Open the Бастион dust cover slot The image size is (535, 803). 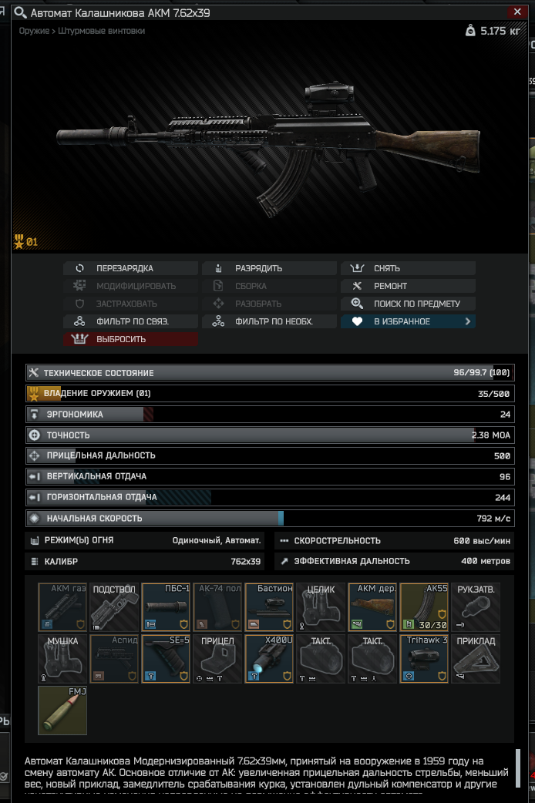(269, 606)
